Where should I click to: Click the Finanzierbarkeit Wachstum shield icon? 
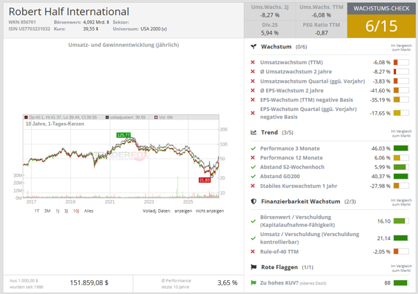coord(254,202)
